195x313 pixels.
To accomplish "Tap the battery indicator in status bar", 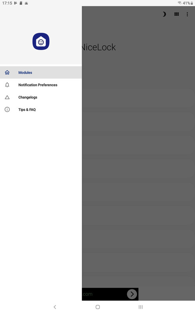I will 188,3.
